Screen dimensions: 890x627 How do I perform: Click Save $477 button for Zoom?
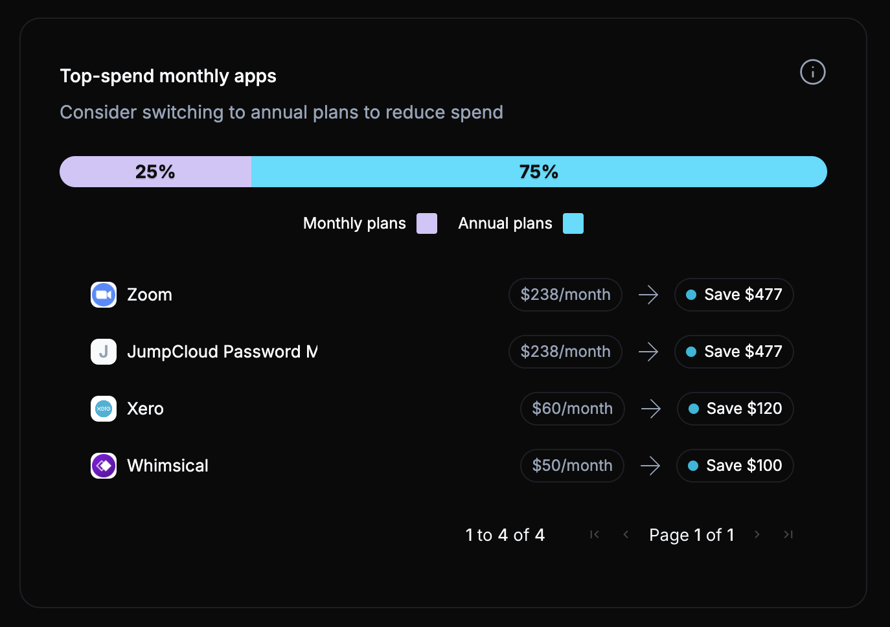pos(734,295)
